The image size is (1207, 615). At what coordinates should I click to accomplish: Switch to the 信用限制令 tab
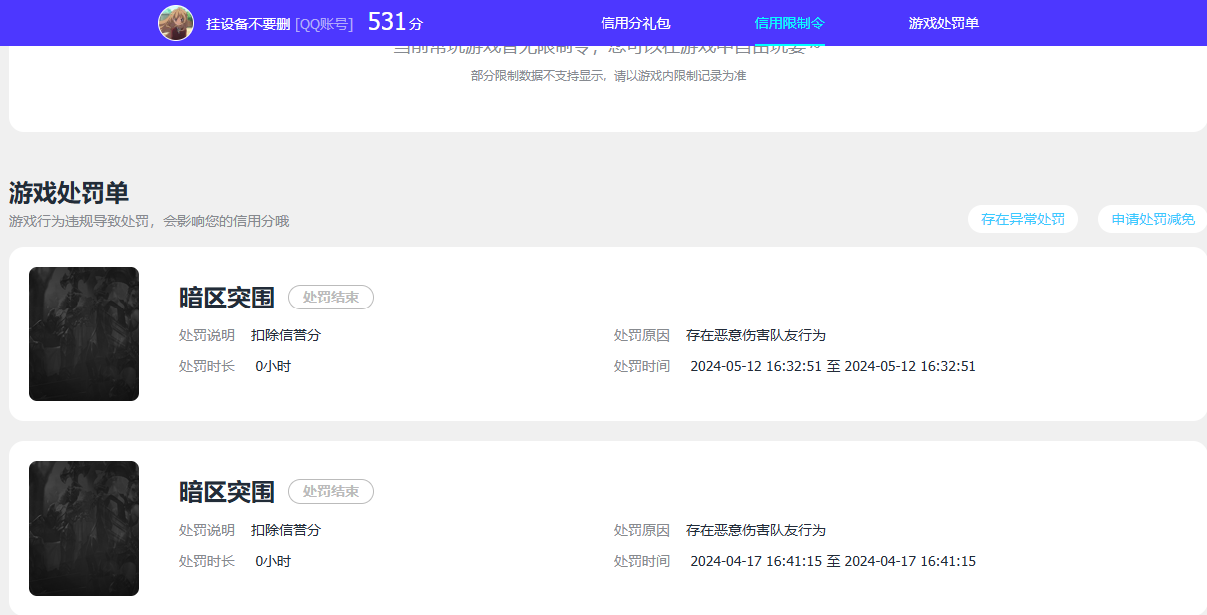[790, 23]
